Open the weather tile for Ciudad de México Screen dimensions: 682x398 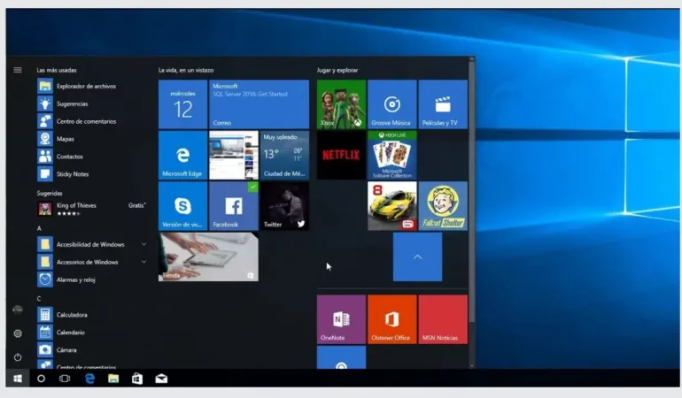[x=284, y=155]
